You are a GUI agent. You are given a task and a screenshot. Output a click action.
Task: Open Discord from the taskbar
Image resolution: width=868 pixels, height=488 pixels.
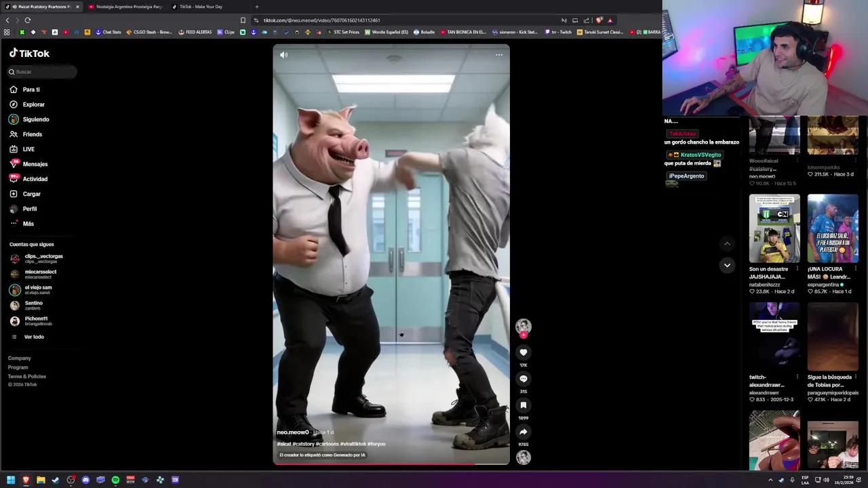coord(85,480)
